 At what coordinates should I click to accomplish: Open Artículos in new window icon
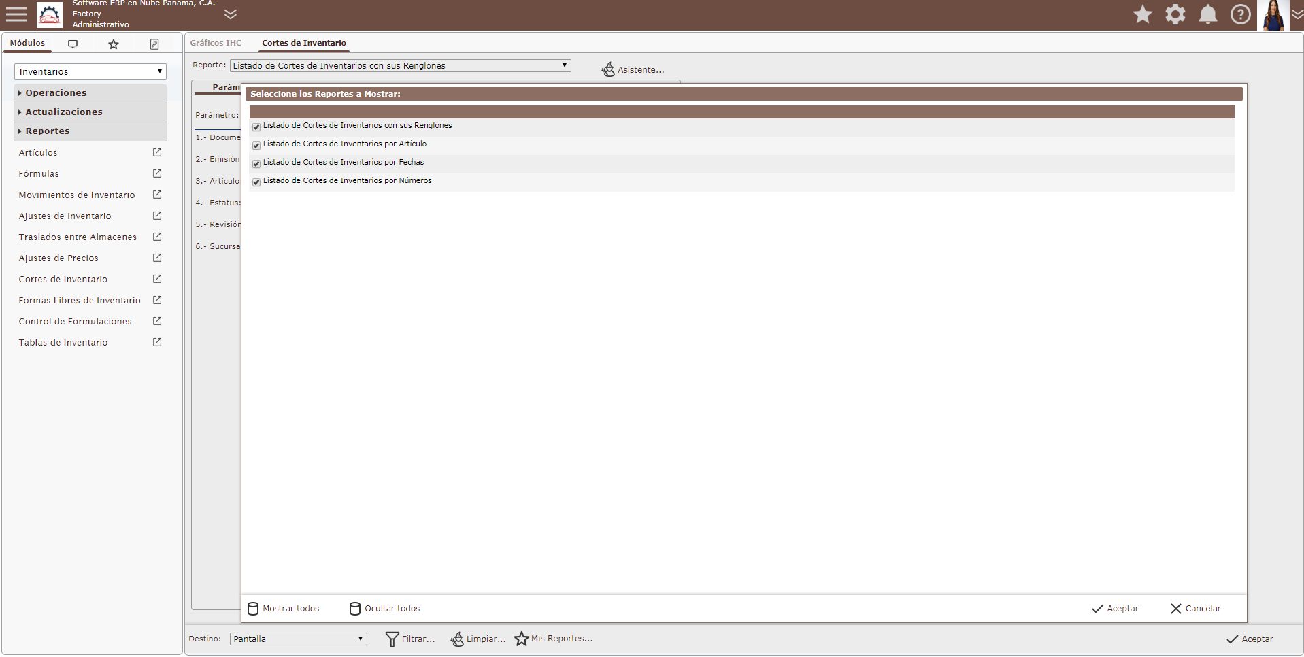157,152
